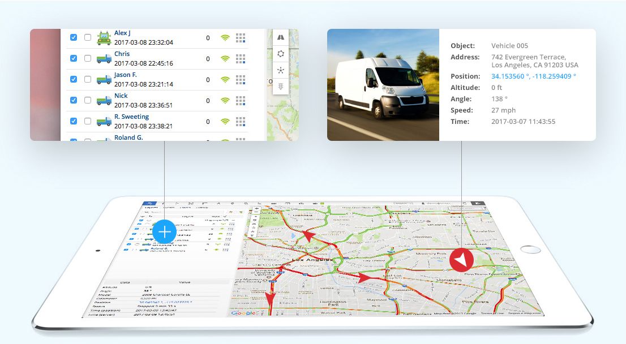
Task: Open the grid menu icon for R. Sweeting
Action: point(241,122)
